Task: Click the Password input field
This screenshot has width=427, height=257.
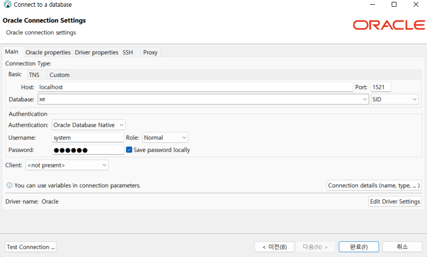Action: point(88,150)
